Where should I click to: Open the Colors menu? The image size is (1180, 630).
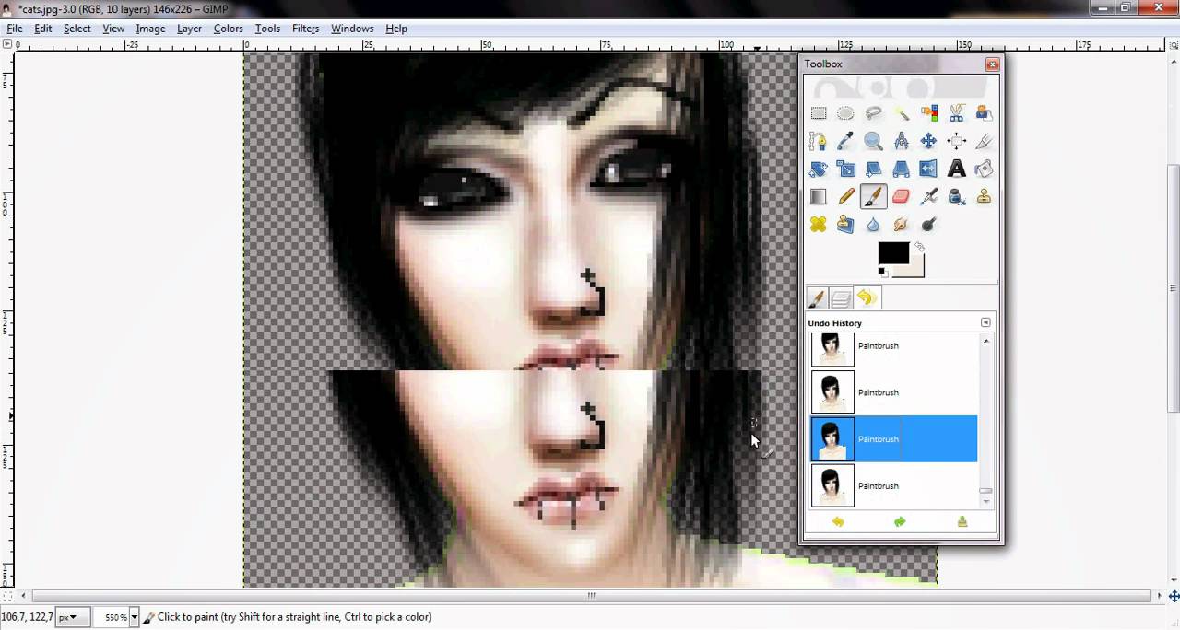tap(229, 29)
